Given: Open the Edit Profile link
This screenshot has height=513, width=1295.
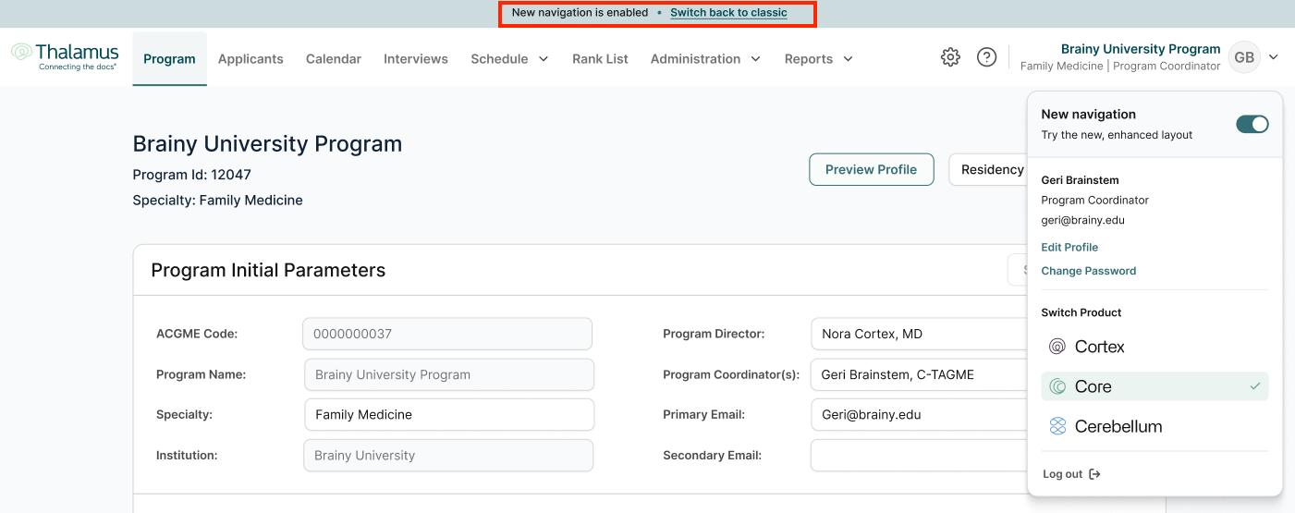Looking at the screenshot, I should click(1069, 247).
